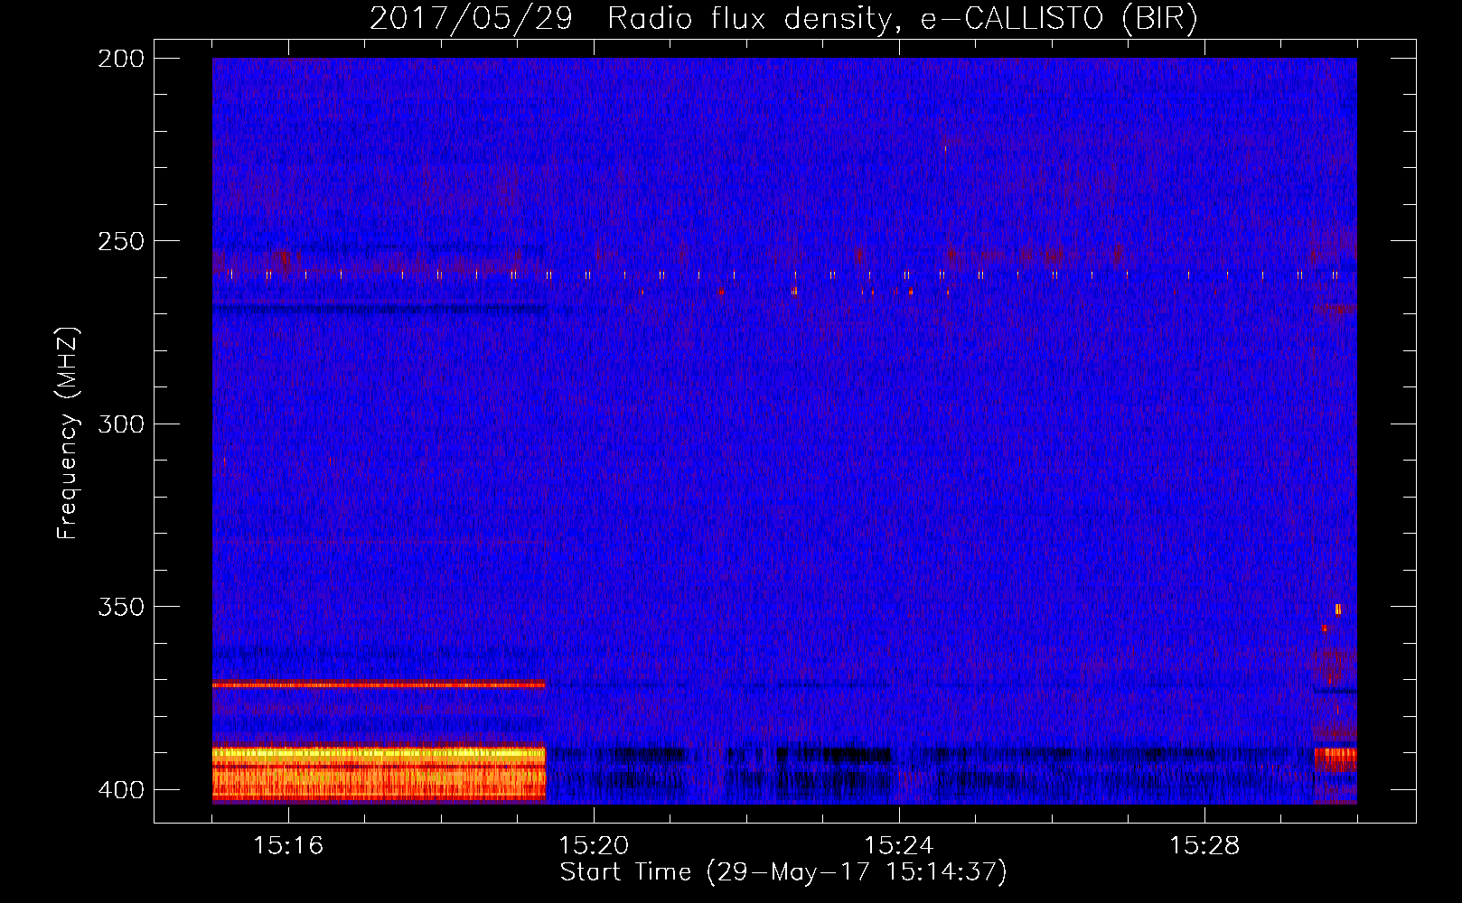
Task: Click the date '2017/05/29' in the title
Action: tap(471, 19)
